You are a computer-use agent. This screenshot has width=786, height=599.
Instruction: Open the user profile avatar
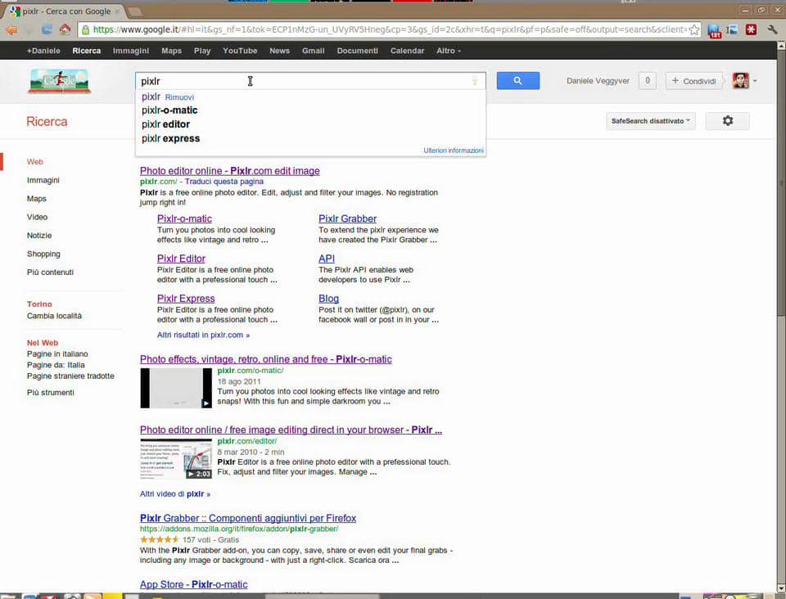[x=740, y=81]
